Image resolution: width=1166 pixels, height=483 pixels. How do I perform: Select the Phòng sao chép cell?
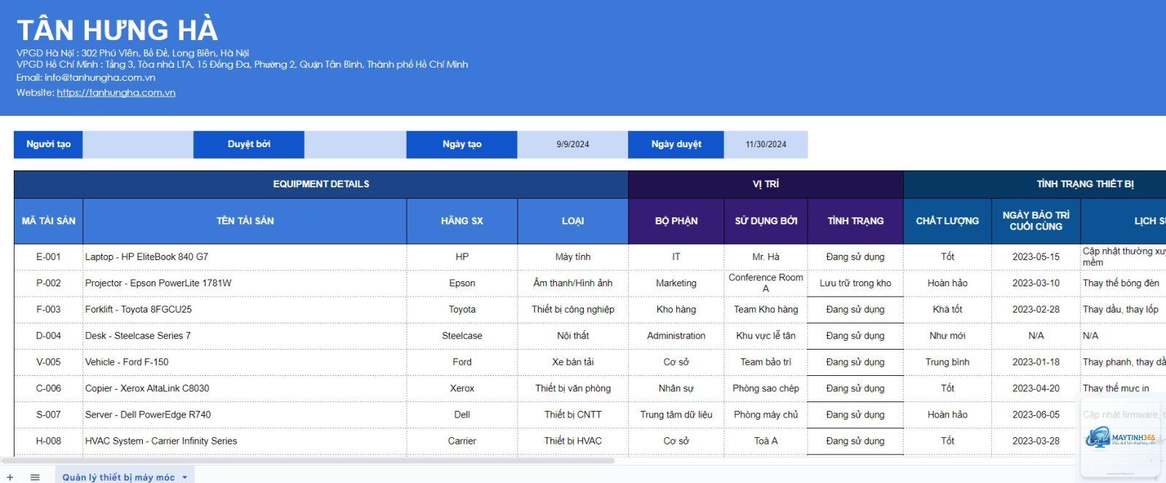coord(766,388)
